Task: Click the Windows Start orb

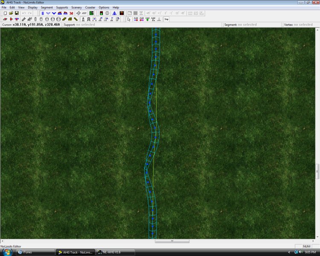Action: [8, 252]
